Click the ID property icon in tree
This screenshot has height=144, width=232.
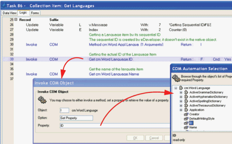(186, 123)
